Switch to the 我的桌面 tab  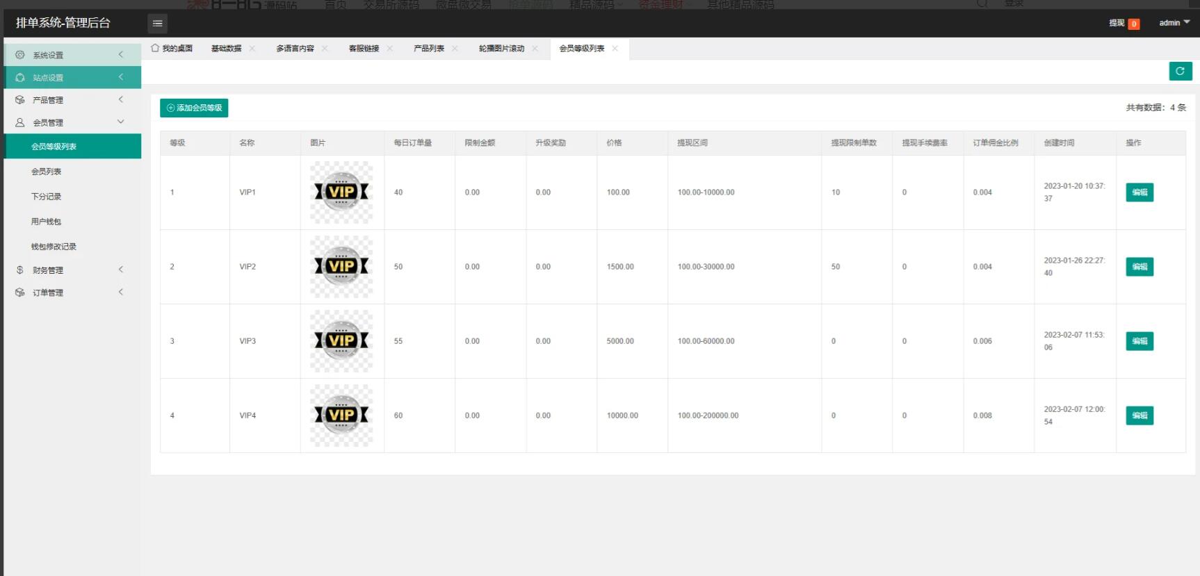[x=172, y=49]
